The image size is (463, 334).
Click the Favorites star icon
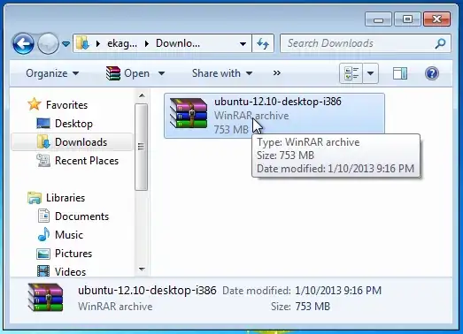(x=35, y=104)
